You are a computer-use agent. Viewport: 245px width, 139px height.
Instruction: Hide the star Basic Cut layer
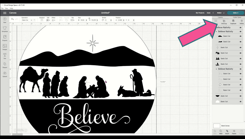point(240,47)
